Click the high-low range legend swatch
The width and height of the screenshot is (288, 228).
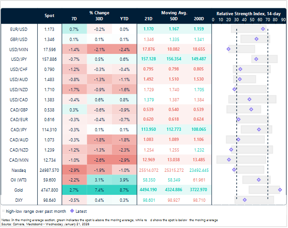click(x=4, y=211)
